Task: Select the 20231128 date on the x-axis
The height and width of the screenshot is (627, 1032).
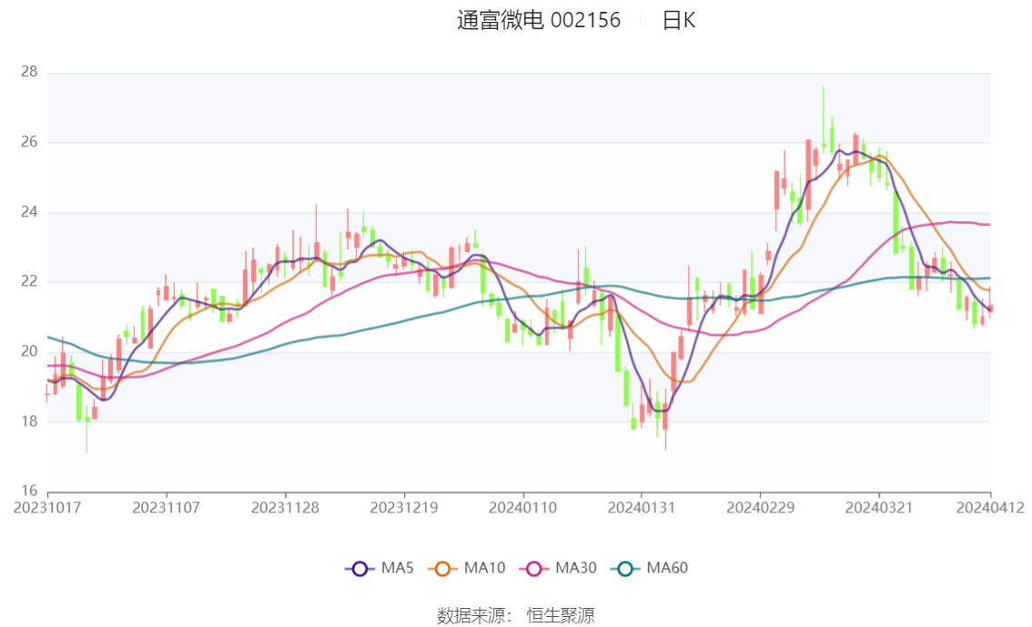Action: [x=285, y=507]
